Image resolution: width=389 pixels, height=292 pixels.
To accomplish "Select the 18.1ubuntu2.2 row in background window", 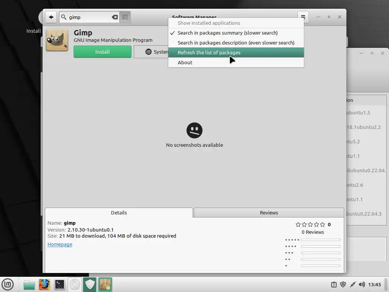I will [367, 127].
